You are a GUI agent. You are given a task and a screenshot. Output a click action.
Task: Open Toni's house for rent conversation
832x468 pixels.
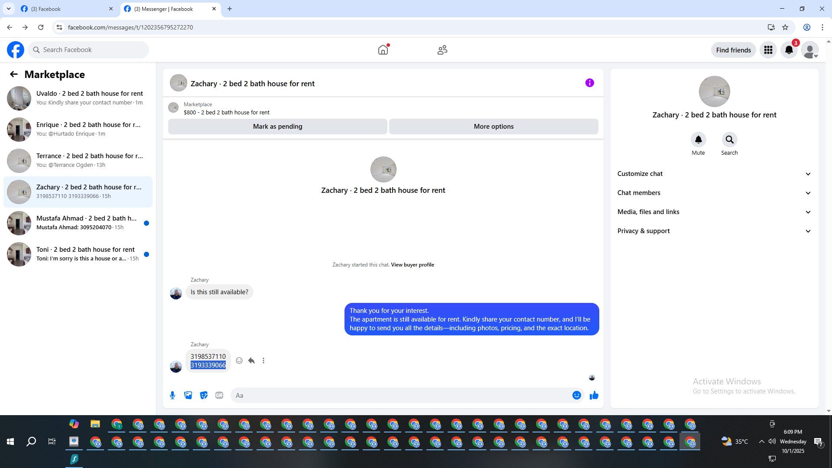78,254
